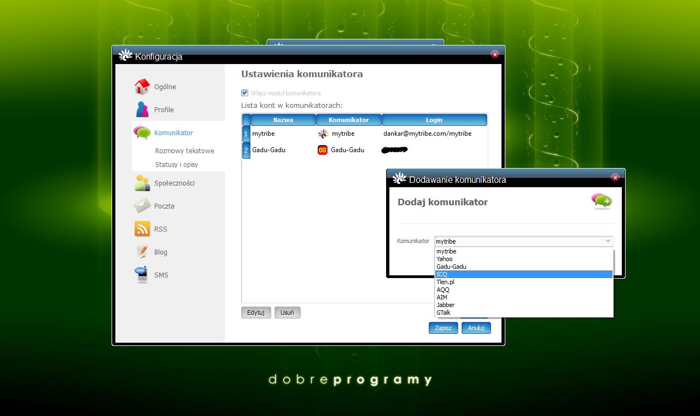Choose AIM in the dropdown list

pos(524,297)
